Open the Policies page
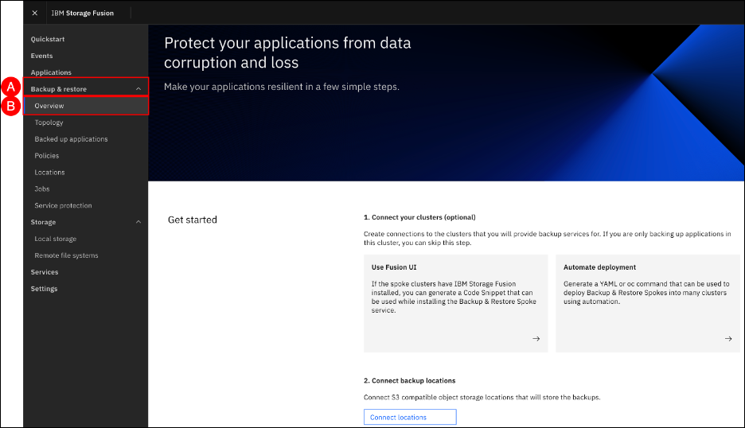Image resolution: width=745 pixels, height=428 pixels. [x=46, y=156]
